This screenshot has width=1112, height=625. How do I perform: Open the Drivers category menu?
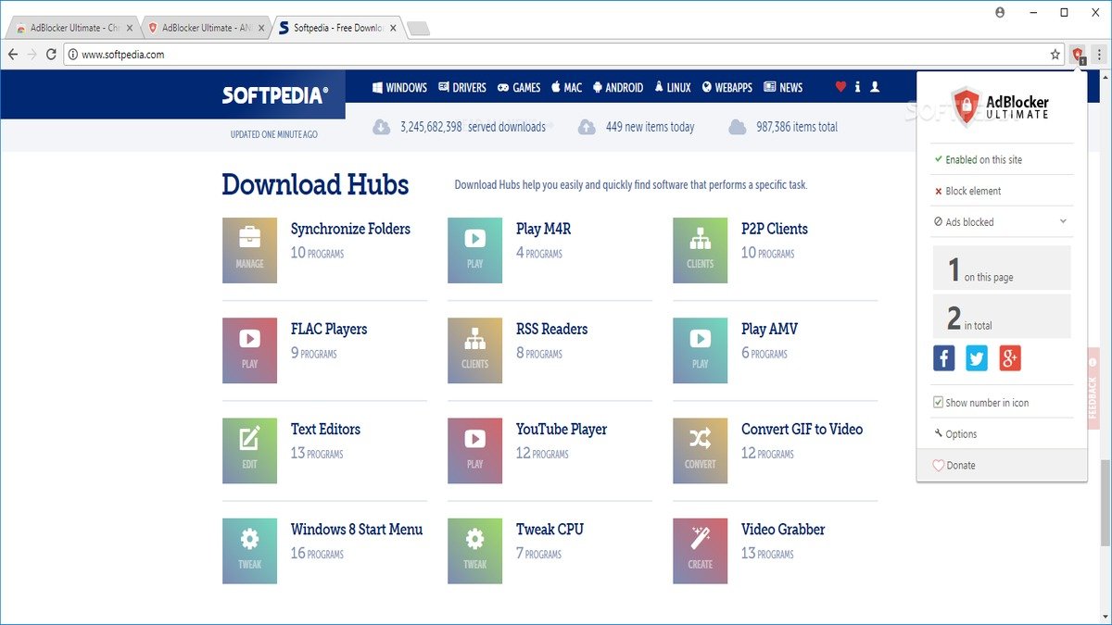pyautogui.click(x=461, y=87)
